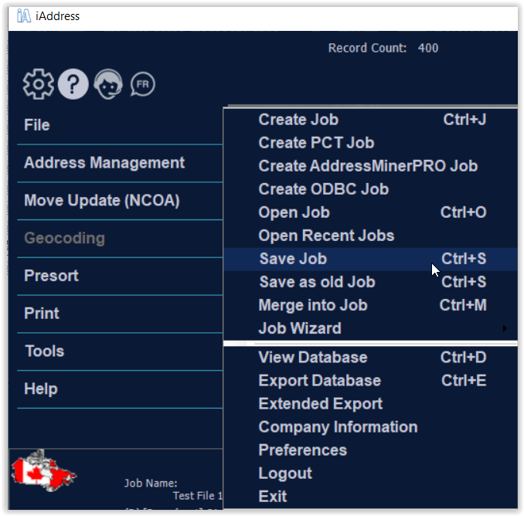Choose Open Job entry
524x516 pixels.
[370, 212]
